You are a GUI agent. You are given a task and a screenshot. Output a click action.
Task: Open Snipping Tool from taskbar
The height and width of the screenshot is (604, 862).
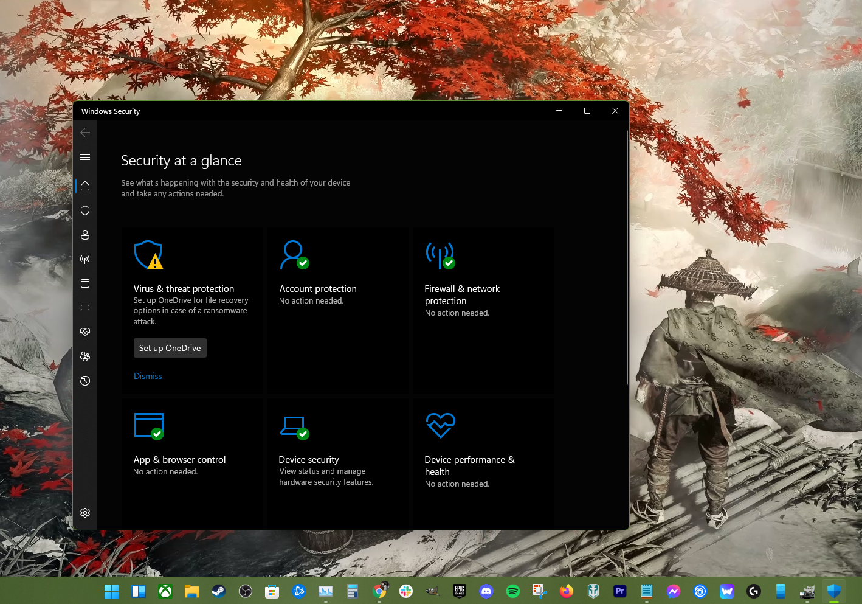point(540,591)
